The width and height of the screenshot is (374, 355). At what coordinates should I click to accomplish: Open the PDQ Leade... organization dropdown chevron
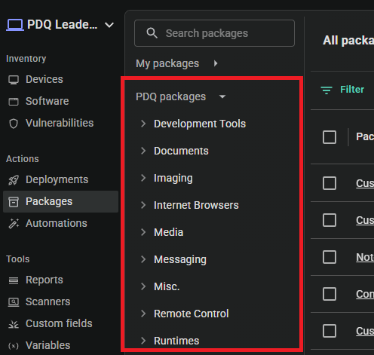pos(109,25)
